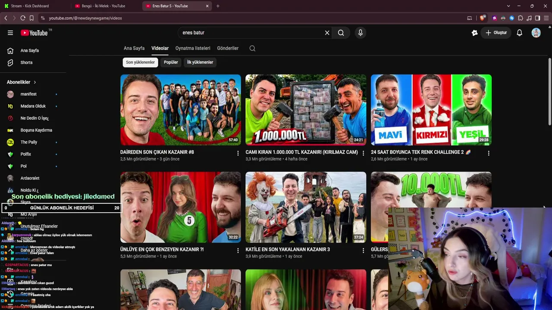The image size is (552, 310).
Task: Open site settings icon in address bar
Action: (x=42, y=18)
